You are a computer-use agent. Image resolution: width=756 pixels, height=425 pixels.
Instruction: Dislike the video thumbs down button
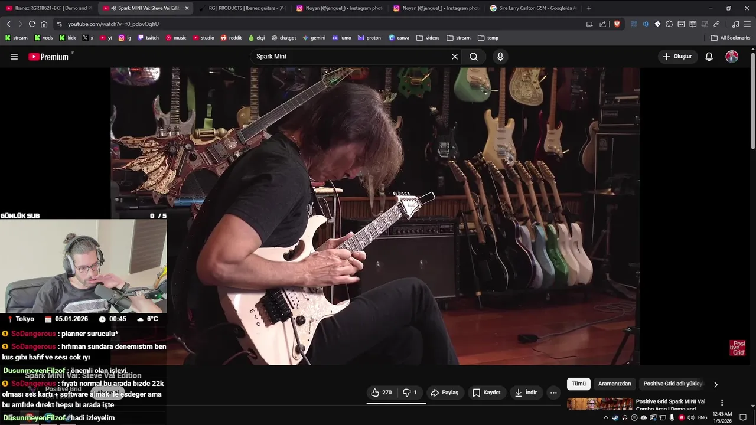point(410,393)
